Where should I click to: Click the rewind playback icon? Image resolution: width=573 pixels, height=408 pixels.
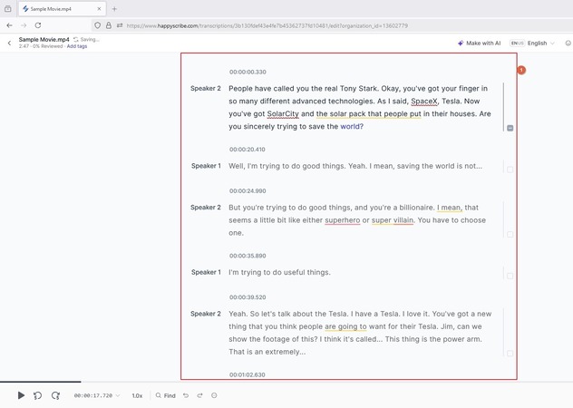[37, 395]
